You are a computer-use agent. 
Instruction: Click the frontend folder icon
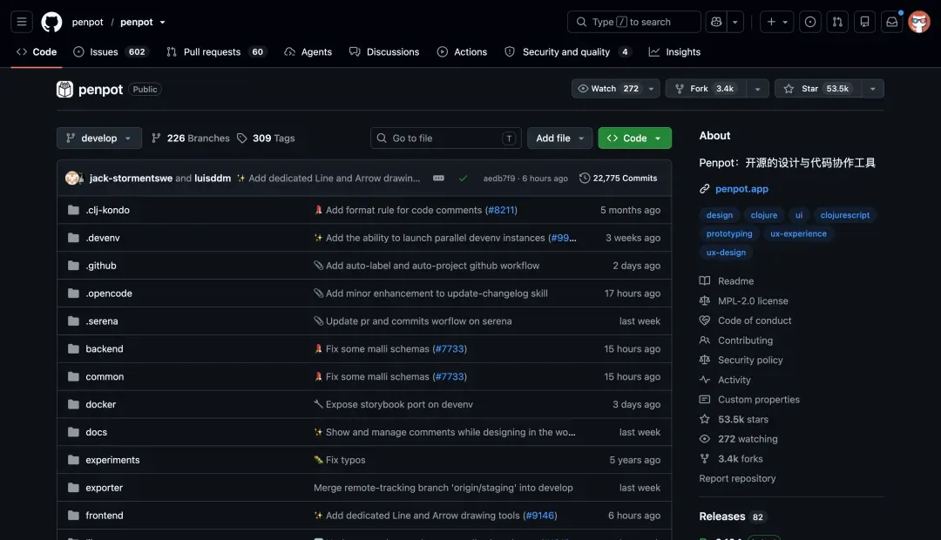[73, 516]
